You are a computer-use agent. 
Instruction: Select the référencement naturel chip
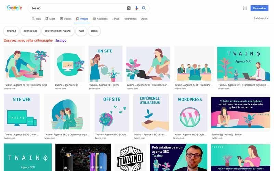pos(58,31)
